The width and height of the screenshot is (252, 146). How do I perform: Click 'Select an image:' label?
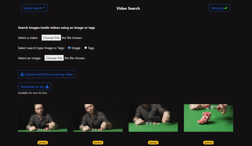coord(29,58)
